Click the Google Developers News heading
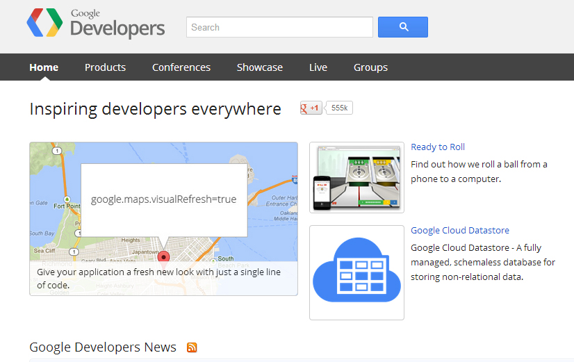574x362 pixels. (103, 347)
